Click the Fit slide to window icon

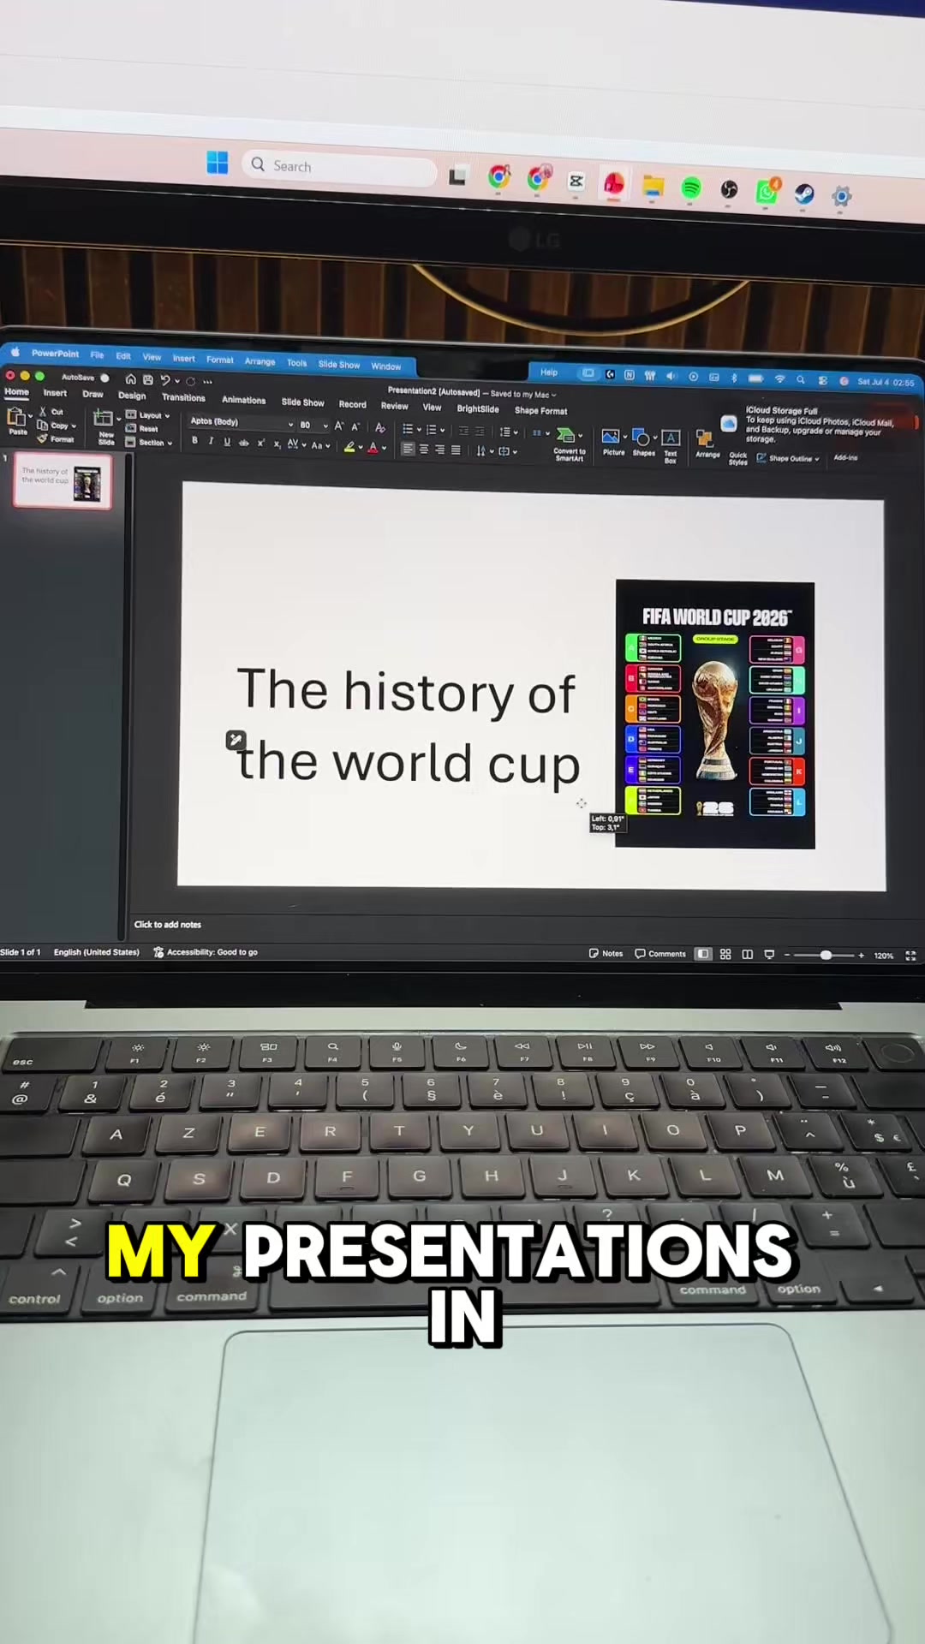(x=910, y=956)
